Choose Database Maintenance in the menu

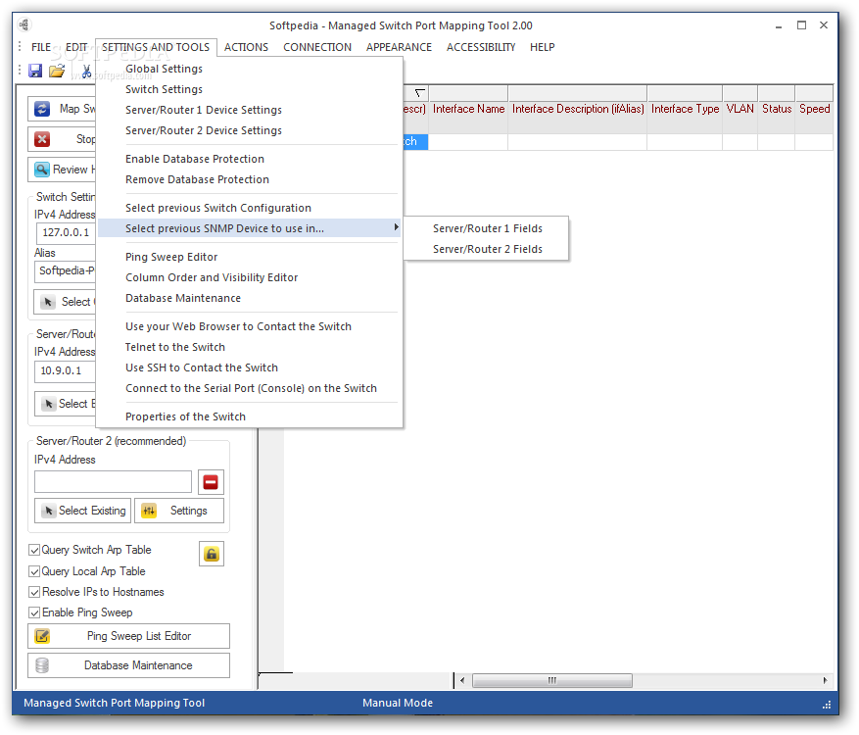tap(249, 298)
